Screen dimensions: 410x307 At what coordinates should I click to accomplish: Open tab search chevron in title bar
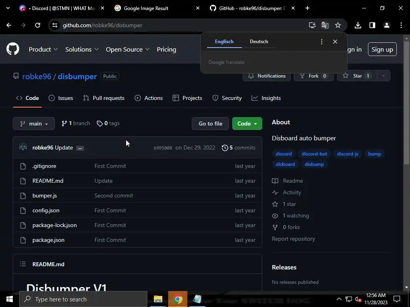click(x=8, y=8)
